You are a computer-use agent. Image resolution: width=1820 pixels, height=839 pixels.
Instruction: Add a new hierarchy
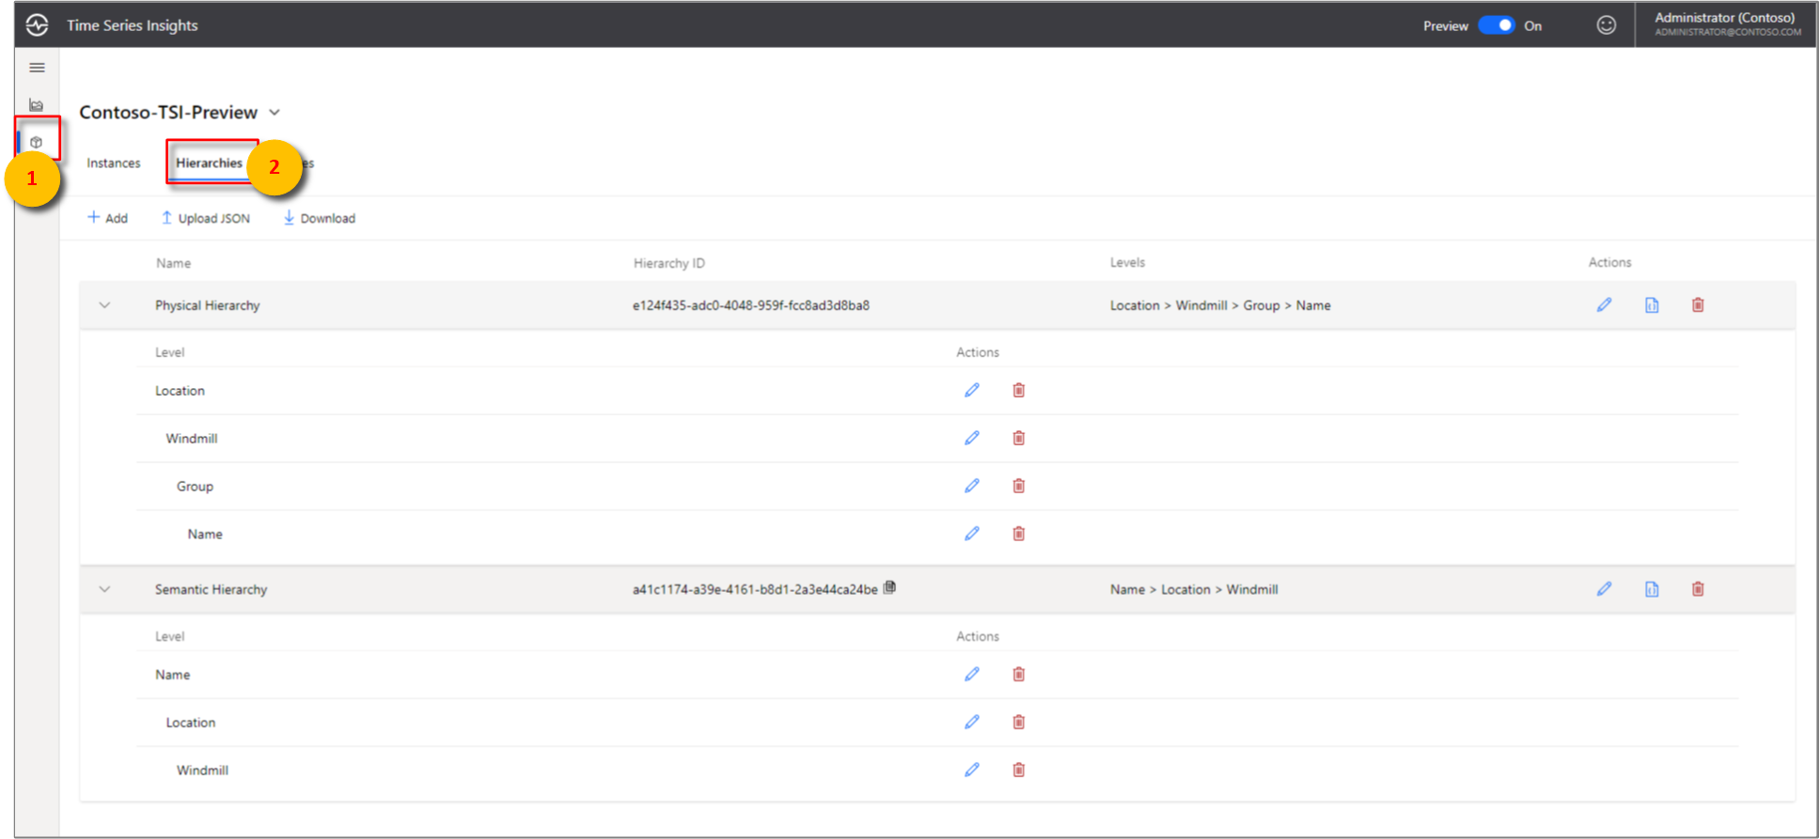pyautogui.click(x=108, y=218)
